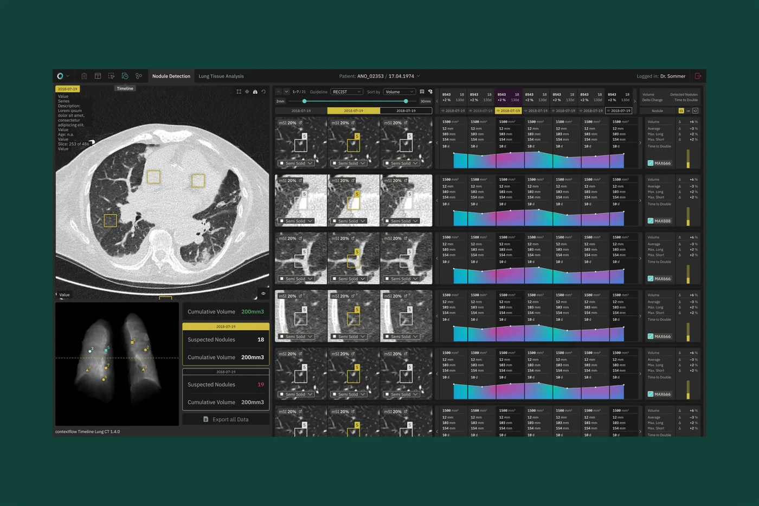The width and height of the screenshot is (759, 506).
Task: Click the connected-nodes icon in top toolbar
Action: click(139, 76)
